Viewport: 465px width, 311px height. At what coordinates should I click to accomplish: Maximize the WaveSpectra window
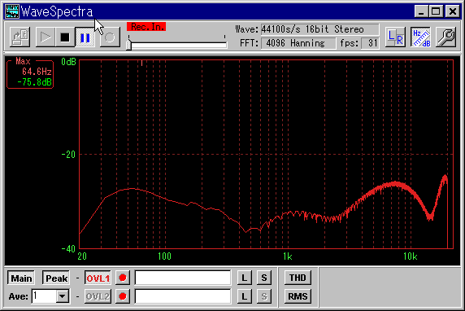(436, 11)
